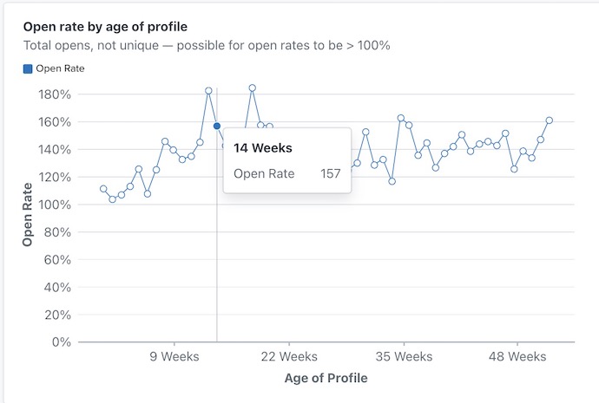The image size is (599, 403).
Task: Click the leftmost data point on the line
Action: point(103,189)
